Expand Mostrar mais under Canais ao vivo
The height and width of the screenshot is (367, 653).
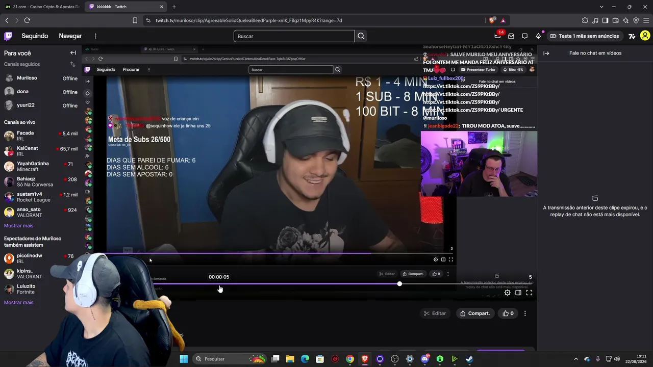pos(18,226)
